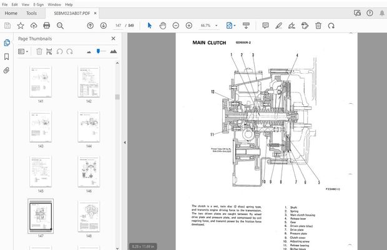Click the thumbnail size slider handle
Screen dimensions: 387x250
[98, 51]
